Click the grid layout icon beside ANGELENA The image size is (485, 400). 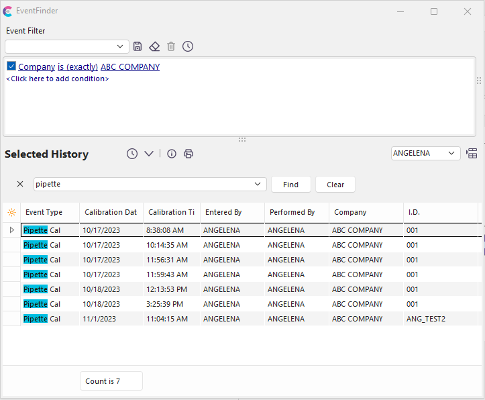(472, 154)
